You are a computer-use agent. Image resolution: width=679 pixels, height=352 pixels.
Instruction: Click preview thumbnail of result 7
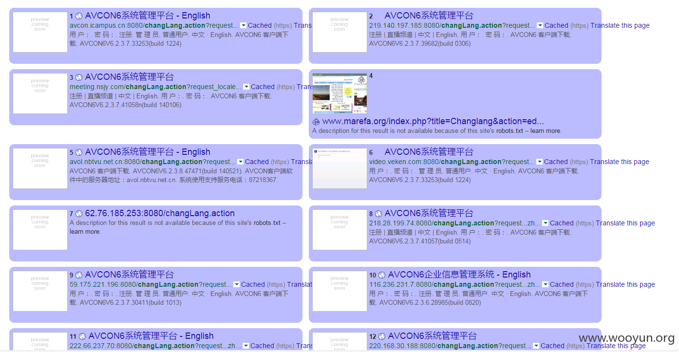[40, 230]
